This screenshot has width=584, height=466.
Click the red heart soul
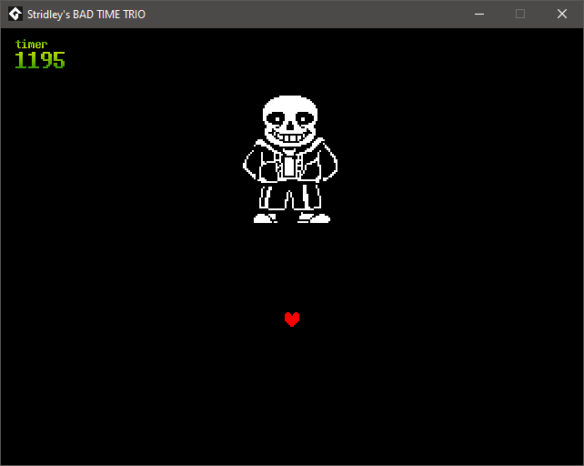click(x=292, y=319)
